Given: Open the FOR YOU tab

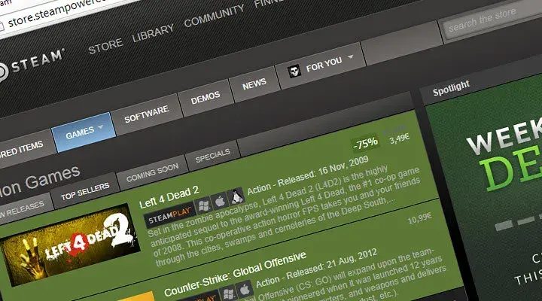Looking at the screenshot, I should click(x=321, y=66).
